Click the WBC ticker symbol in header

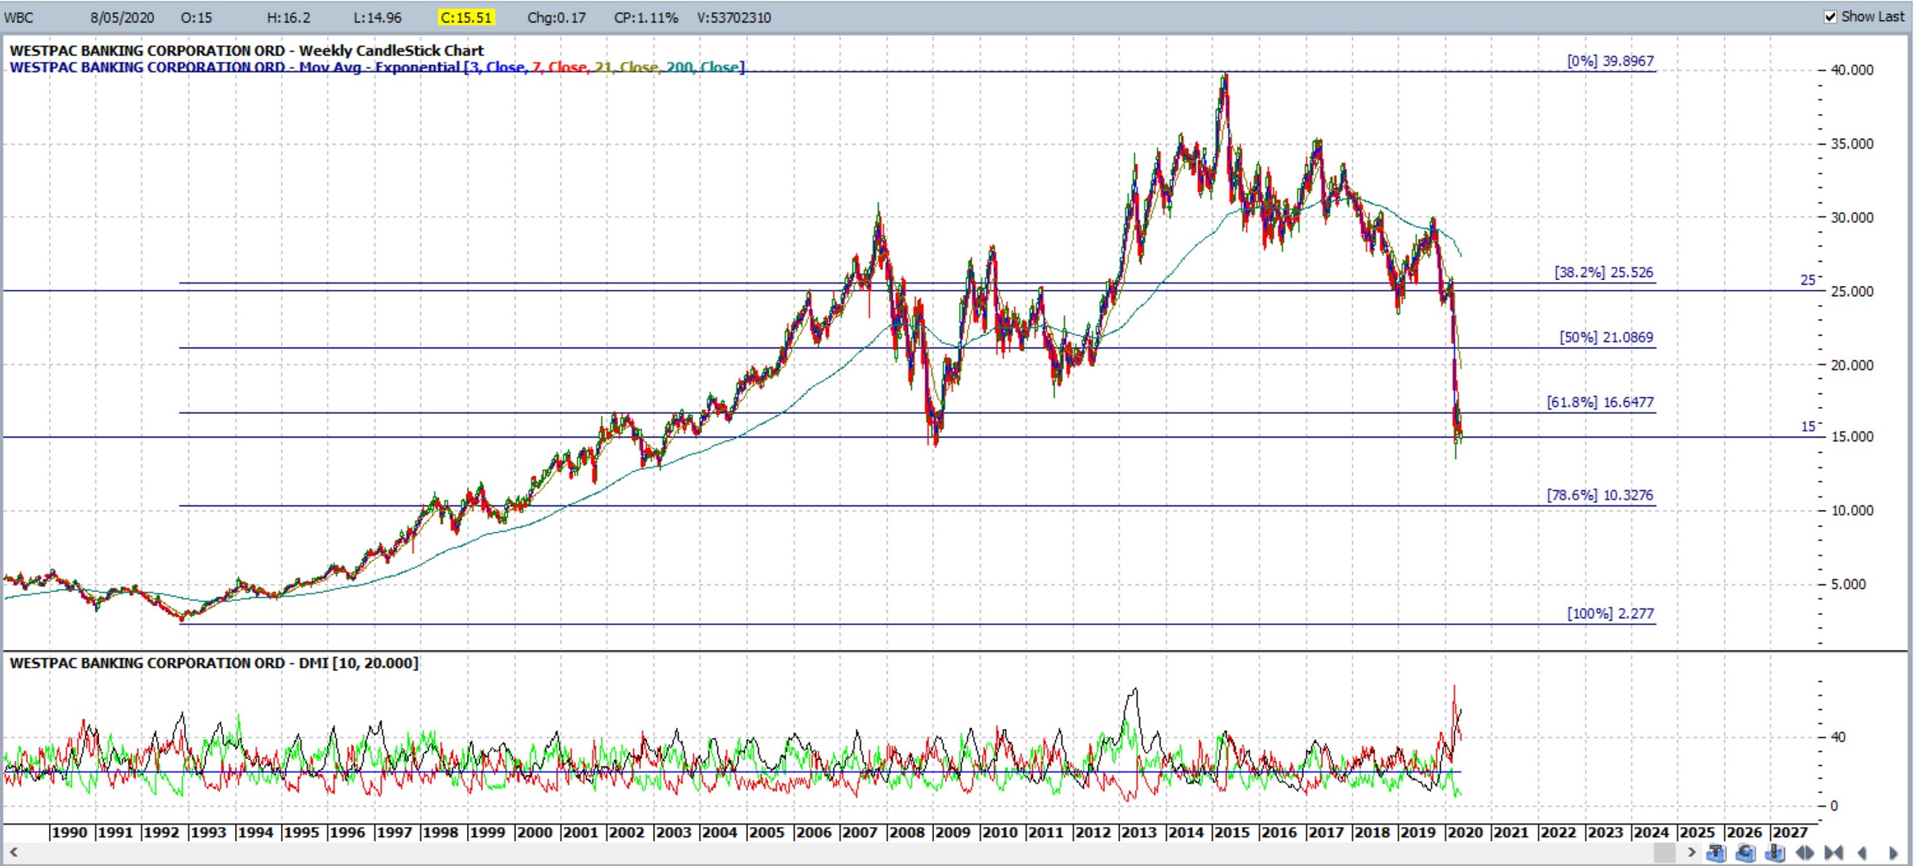click(19, 18)
